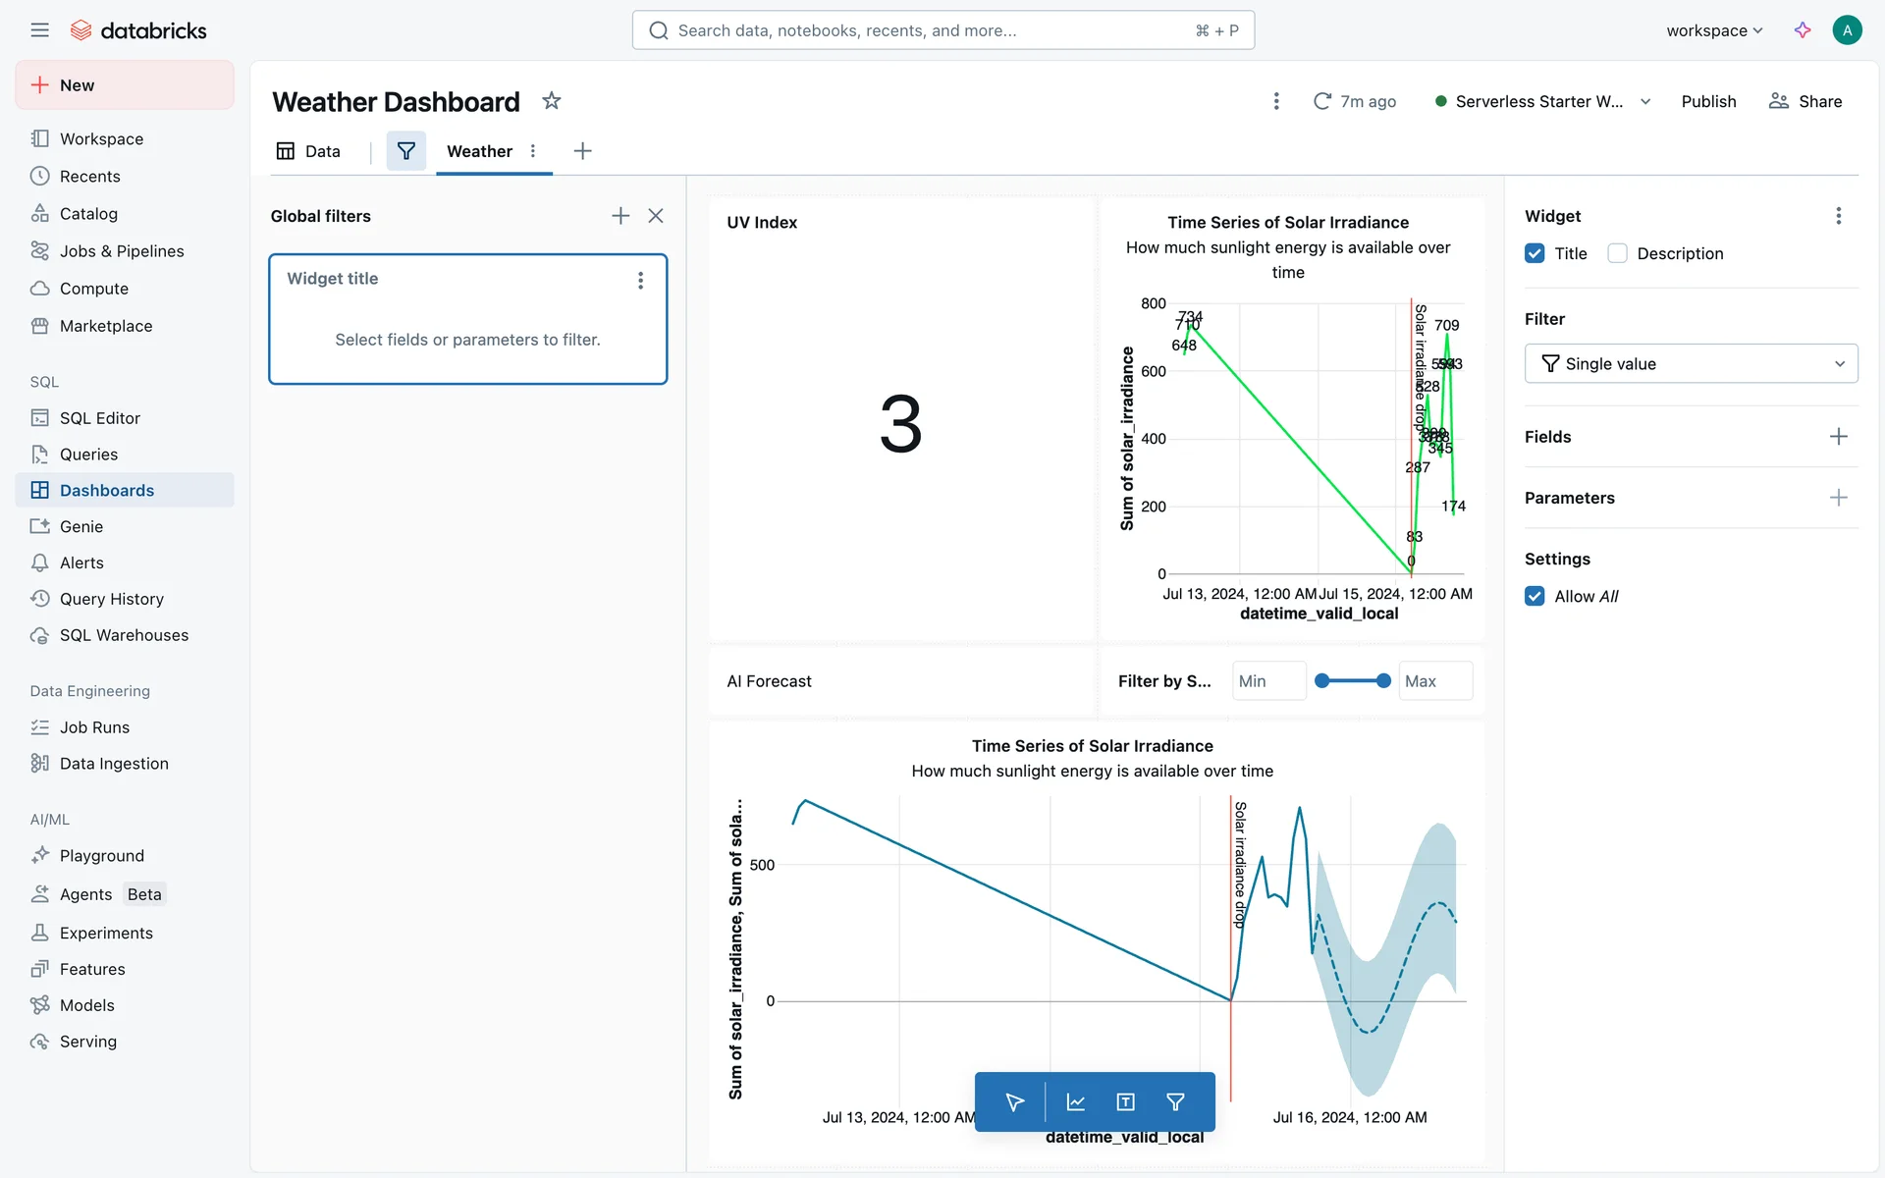Close the Global filters panel
1885x1178 pixels.
[x=656, y=216]
